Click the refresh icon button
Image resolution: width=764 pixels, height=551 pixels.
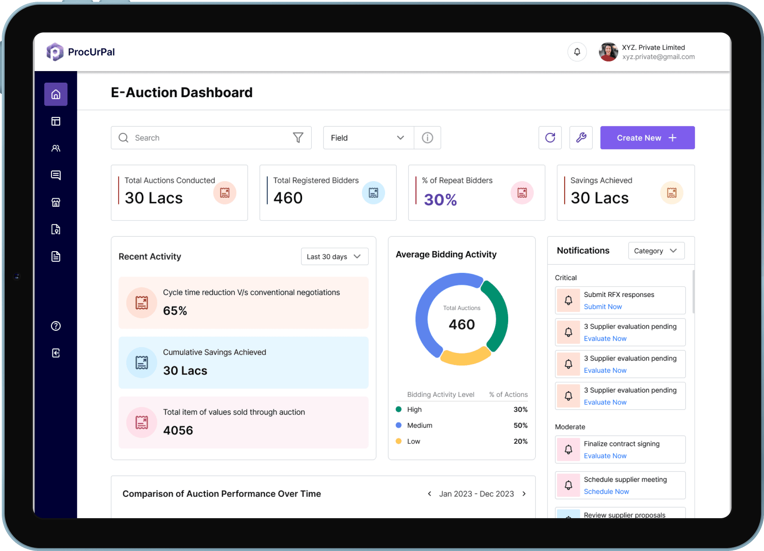pos(550,137)
